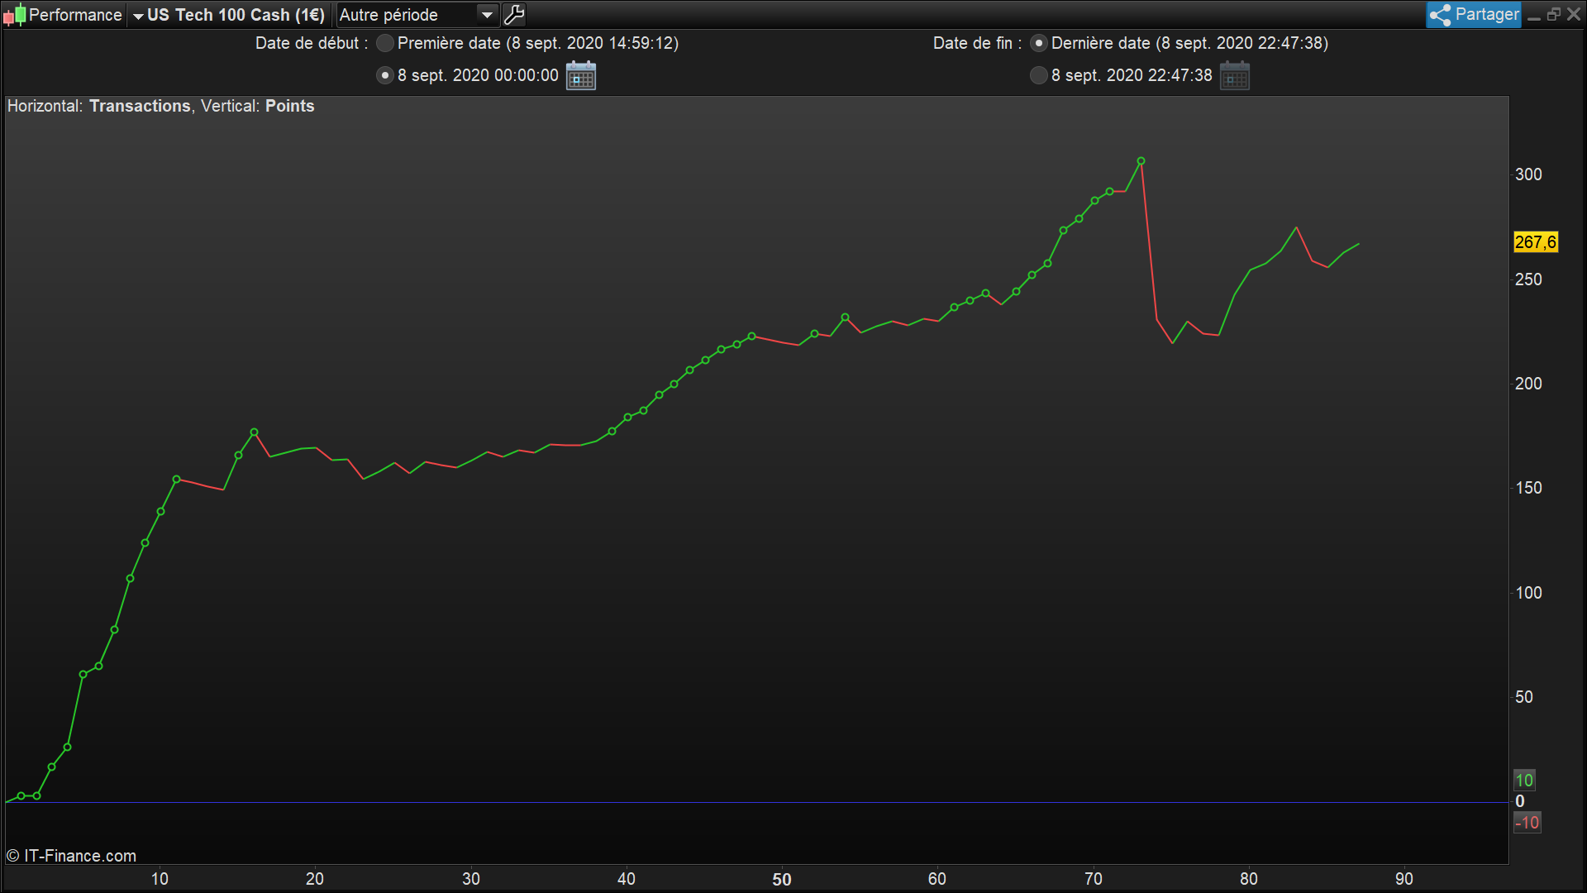This screenshot has height=893, width=1587.
Task: Click Transactions horizontal axis label
Action: [140, 106]
